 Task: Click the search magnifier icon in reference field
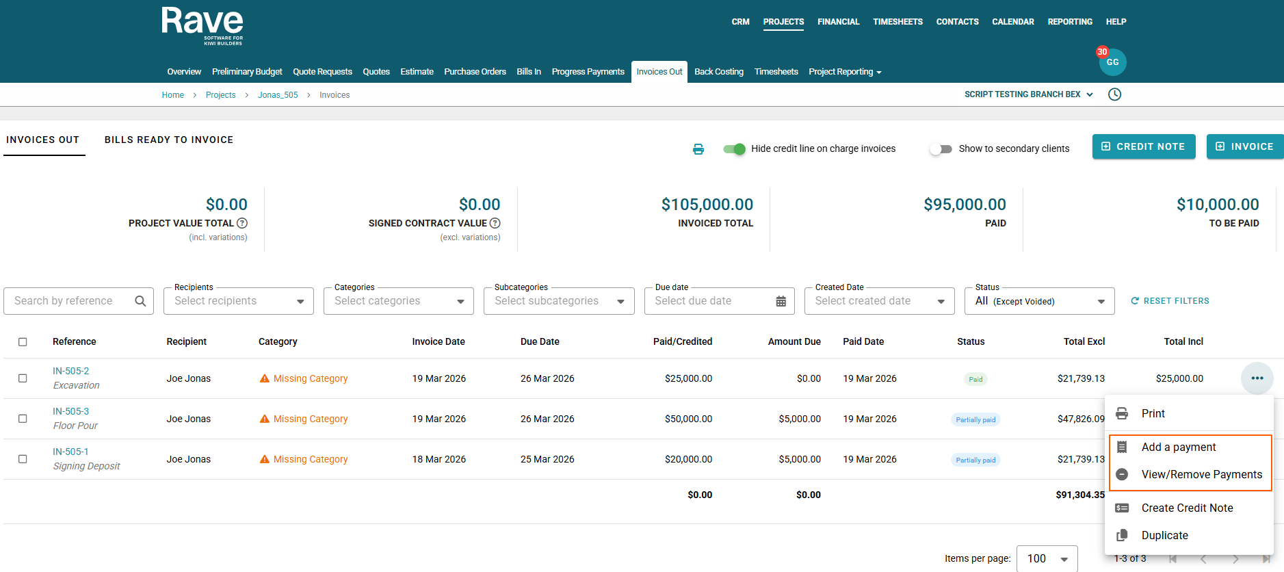pos(140,301)
